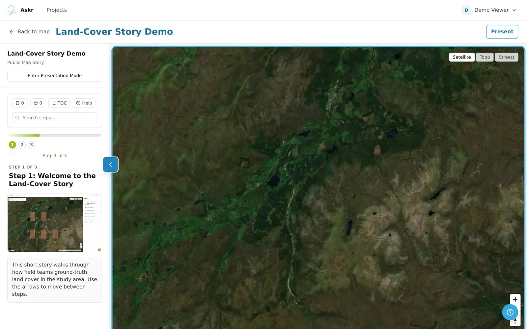Viewport: 527px width, 329px height.
Task: Click the Present button
Action: (x=502, y=32)
